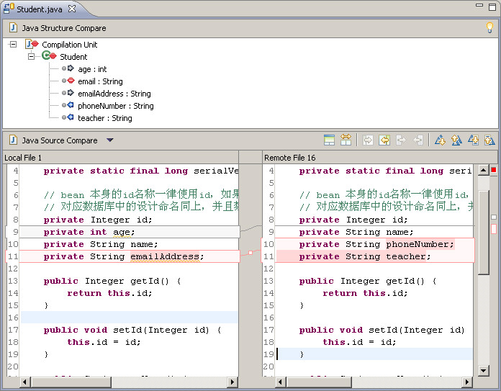501x391 pixels.
Task: Click the lightbulb icon in structure compare header
Action: tap(490, 28)
